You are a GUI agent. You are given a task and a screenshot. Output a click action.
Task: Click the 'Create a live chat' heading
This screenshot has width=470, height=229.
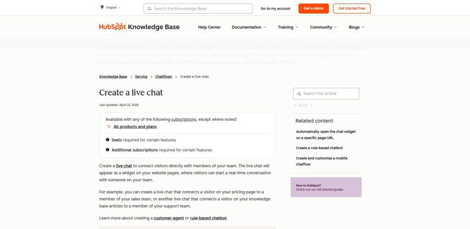[131, 93]
